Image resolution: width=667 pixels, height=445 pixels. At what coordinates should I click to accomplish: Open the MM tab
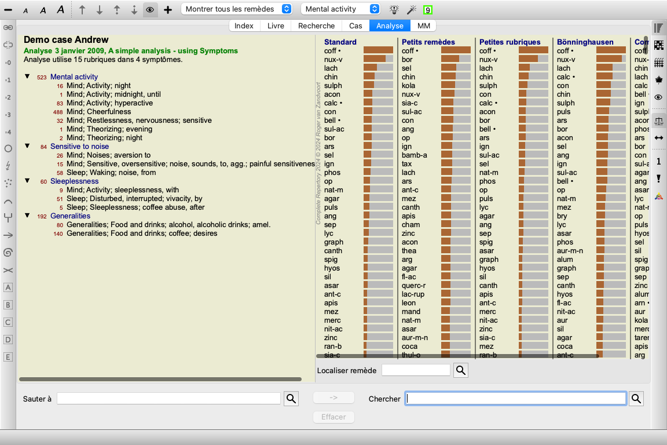click(423, 25)
